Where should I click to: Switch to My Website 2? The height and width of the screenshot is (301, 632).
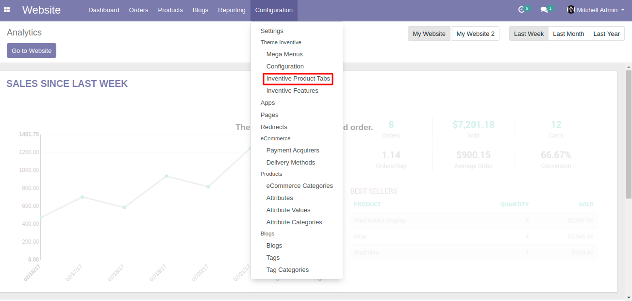pos(476,33)
